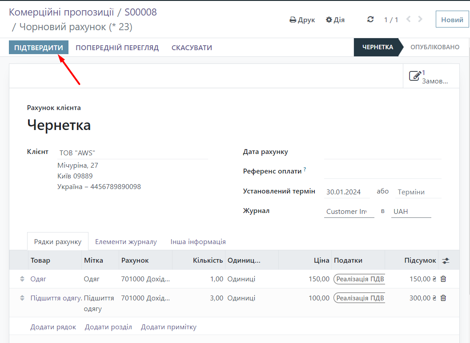The image size is (470, 343).
Task: Click the Дата рахунку input field
Action: [x=382, y=152]
